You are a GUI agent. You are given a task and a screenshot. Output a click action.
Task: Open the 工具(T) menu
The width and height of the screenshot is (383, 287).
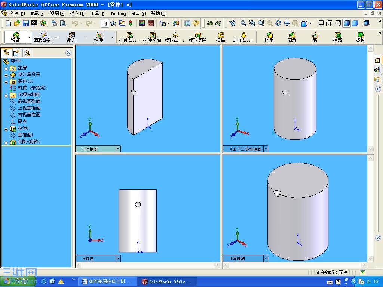point(98,13)
